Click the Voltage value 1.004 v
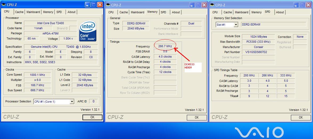This screenshot has height=139, width=313. pos(68,38)
